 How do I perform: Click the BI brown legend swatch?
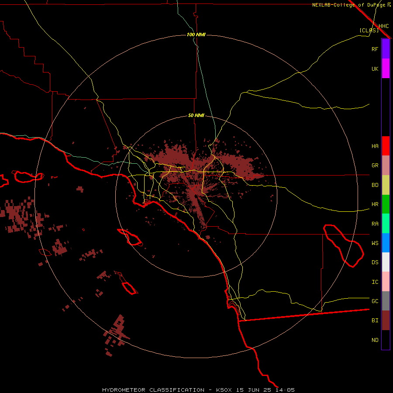coord(386,321)
